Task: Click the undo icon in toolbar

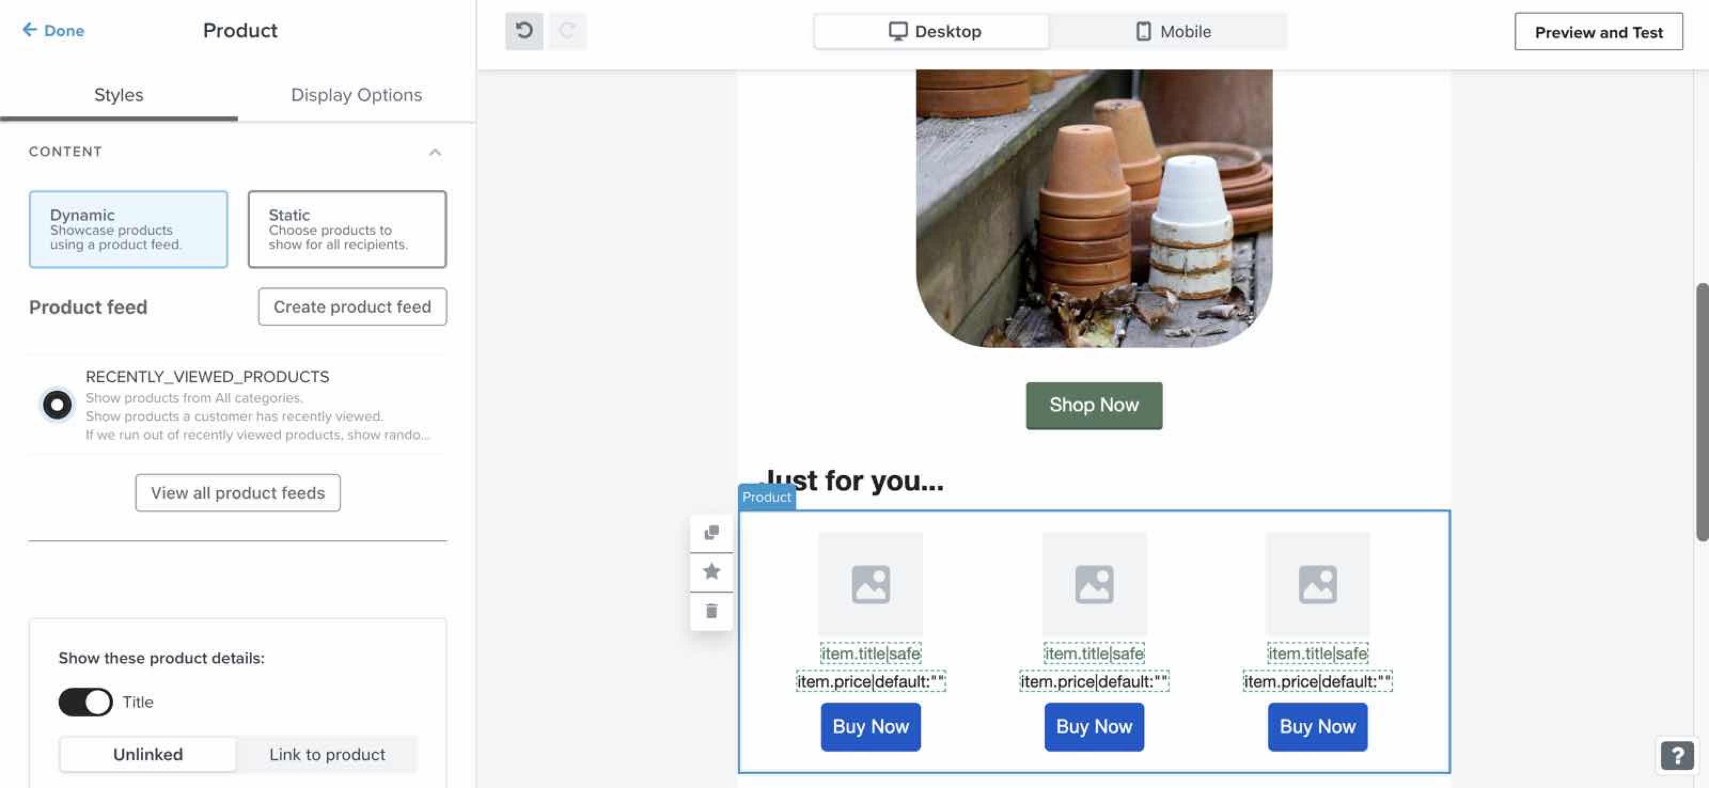Action: [524, 30]
